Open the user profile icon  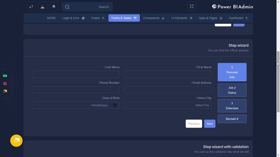point(42,7)
